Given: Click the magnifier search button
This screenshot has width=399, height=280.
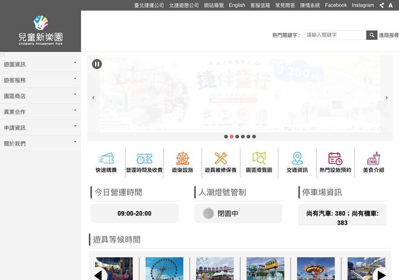Looking at the screenshot, I should click(x=372, y=35).
